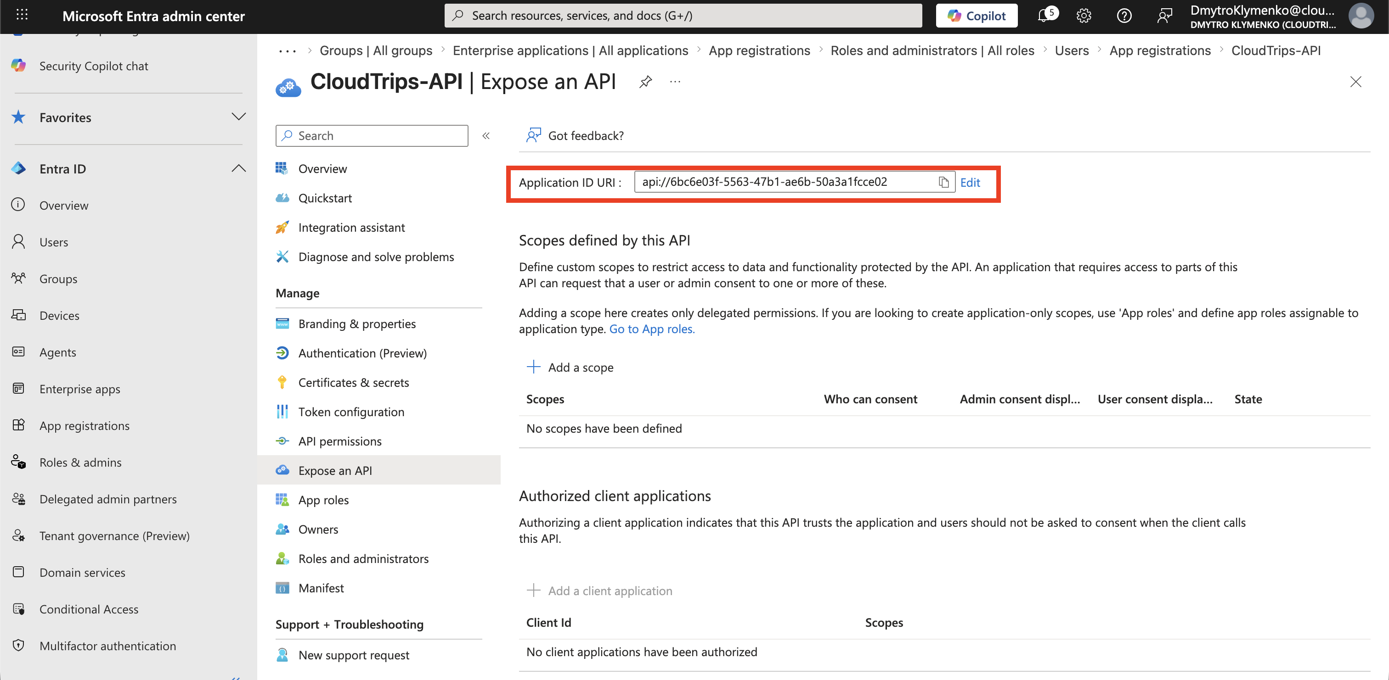Click the Devices nav icon
Screen dimensions: 1389x680
pos(18,315)
